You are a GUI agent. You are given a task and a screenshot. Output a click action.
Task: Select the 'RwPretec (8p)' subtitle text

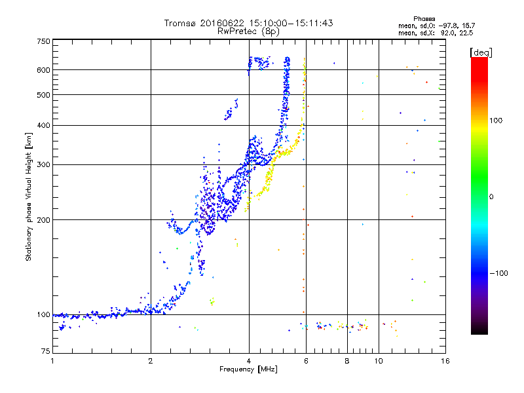point(248,31)
